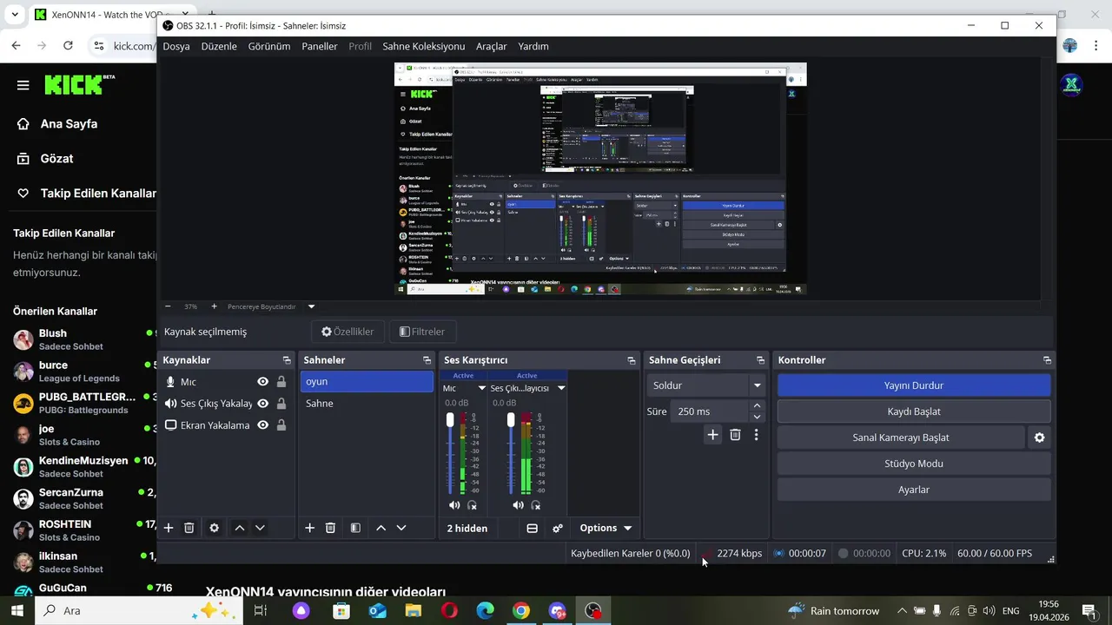Click Kaydı Başlat to start recording
The image size is (1112, 625).
tap(914, 411)
